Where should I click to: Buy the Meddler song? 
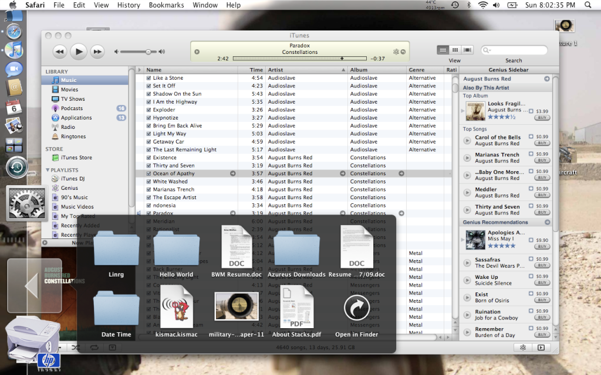click(x=542, y=195)
